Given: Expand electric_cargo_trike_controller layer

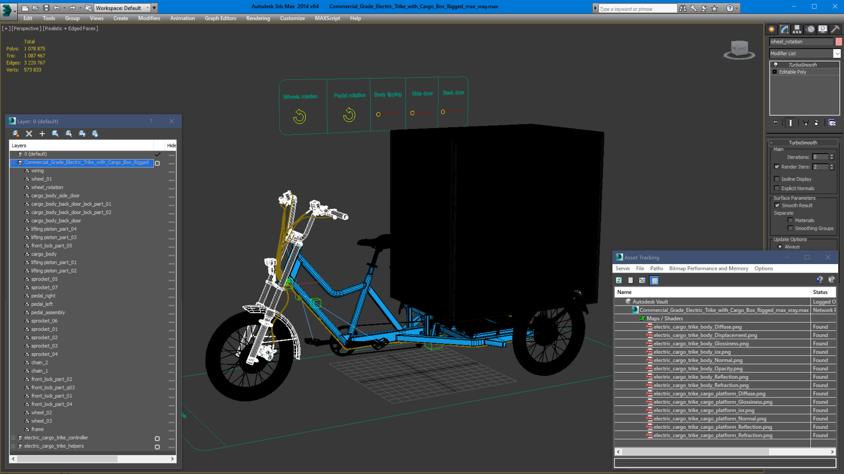Looking at the screenshot, I should pyautogui.click(x=13, y=438).
